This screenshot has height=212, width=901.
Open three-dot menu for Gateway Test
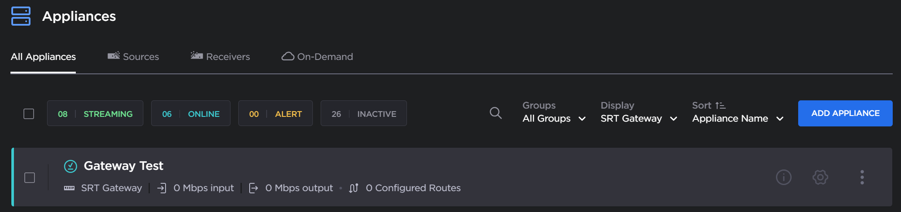[x=862, y=177]
